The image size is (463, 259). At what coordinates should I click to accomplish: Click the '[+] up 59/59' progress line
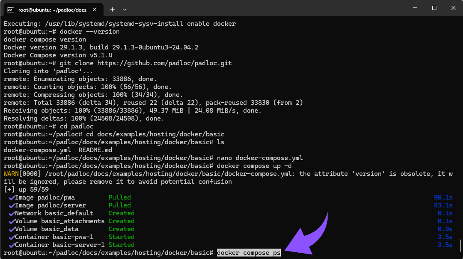tap(26, 190)
